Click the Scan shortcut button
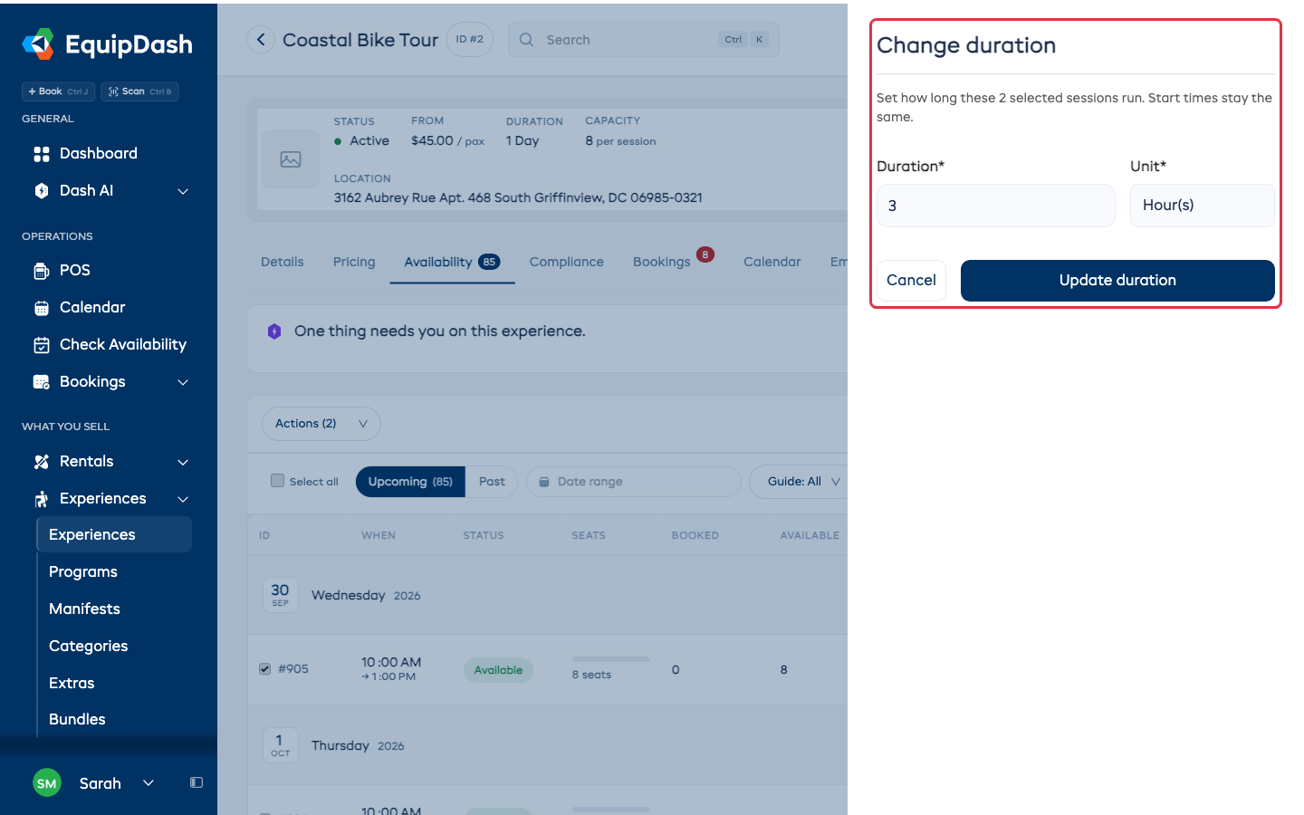 tap(139, 91)
